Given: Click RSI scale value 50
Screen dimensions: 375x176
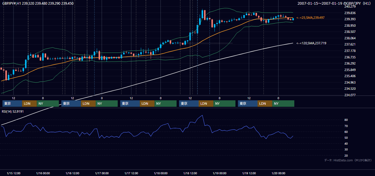Looking at the screenshot, I should pos(346,138).
